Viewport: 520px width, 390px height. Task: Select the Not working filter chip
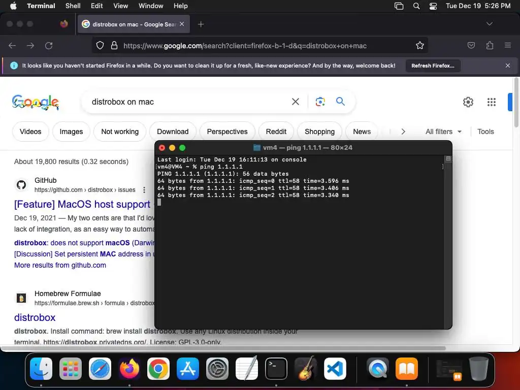[x=120, y=132]
